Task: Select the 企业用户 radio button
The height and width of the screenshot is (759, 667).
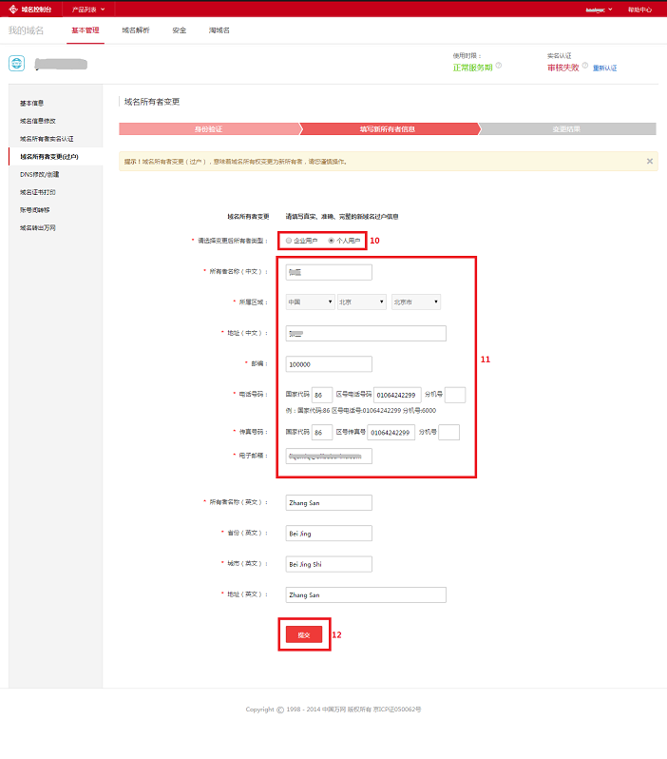Action: 289,241
